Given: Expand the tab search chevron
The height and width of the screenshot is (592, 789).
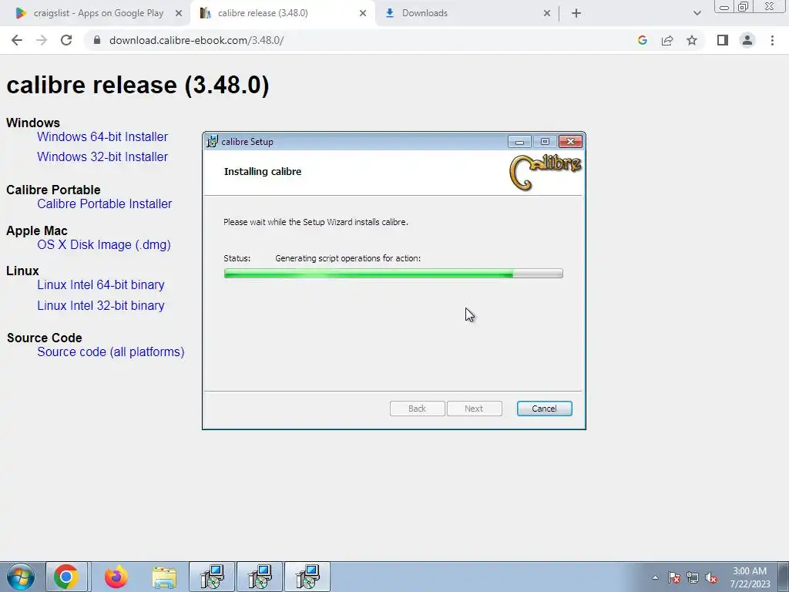Looking at the screenshot, I should point(697,13).
